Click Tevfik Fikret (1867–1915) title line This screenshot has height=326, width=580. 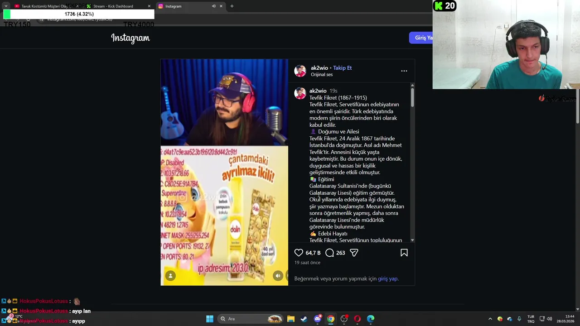[x=338, y=98]
